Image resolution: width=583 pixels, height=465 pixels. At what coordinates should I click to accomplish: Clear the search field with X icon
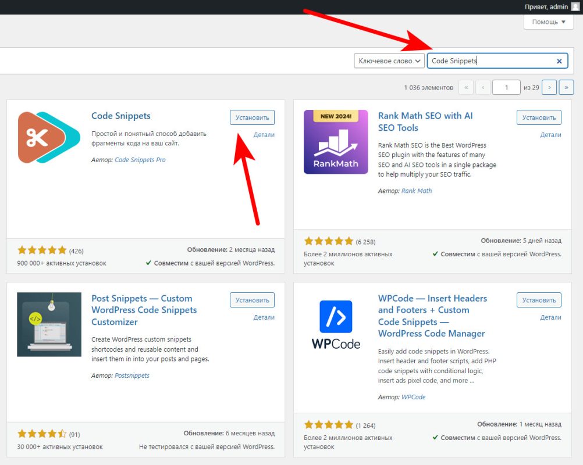click(x=559, y=61)
